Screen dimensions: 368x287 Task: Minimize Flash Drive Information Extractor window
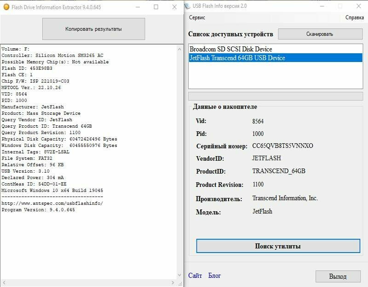click(x=138, y=7)
